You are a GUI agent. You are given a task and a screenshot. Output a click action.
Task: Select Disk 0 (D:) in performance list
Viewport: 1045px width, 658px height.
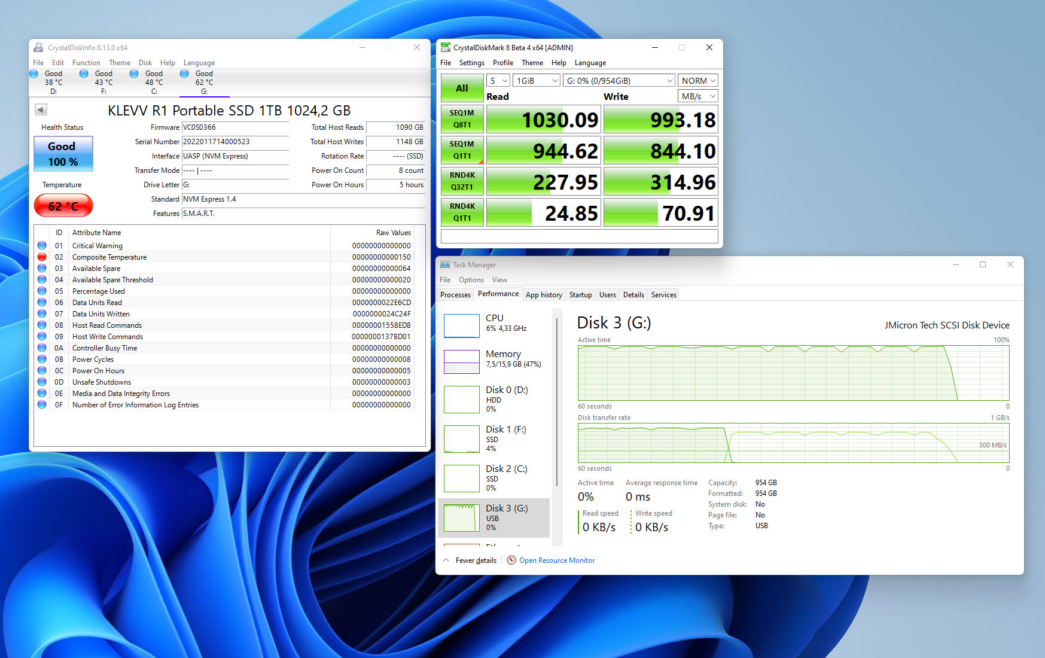coord(494,400)
